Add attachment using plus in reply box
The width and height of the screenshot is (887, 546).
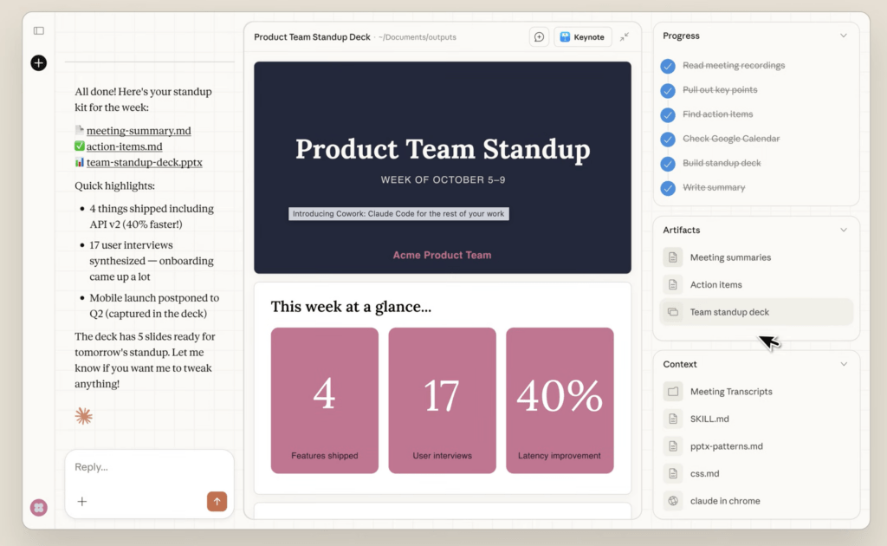[x=82, y=501]
